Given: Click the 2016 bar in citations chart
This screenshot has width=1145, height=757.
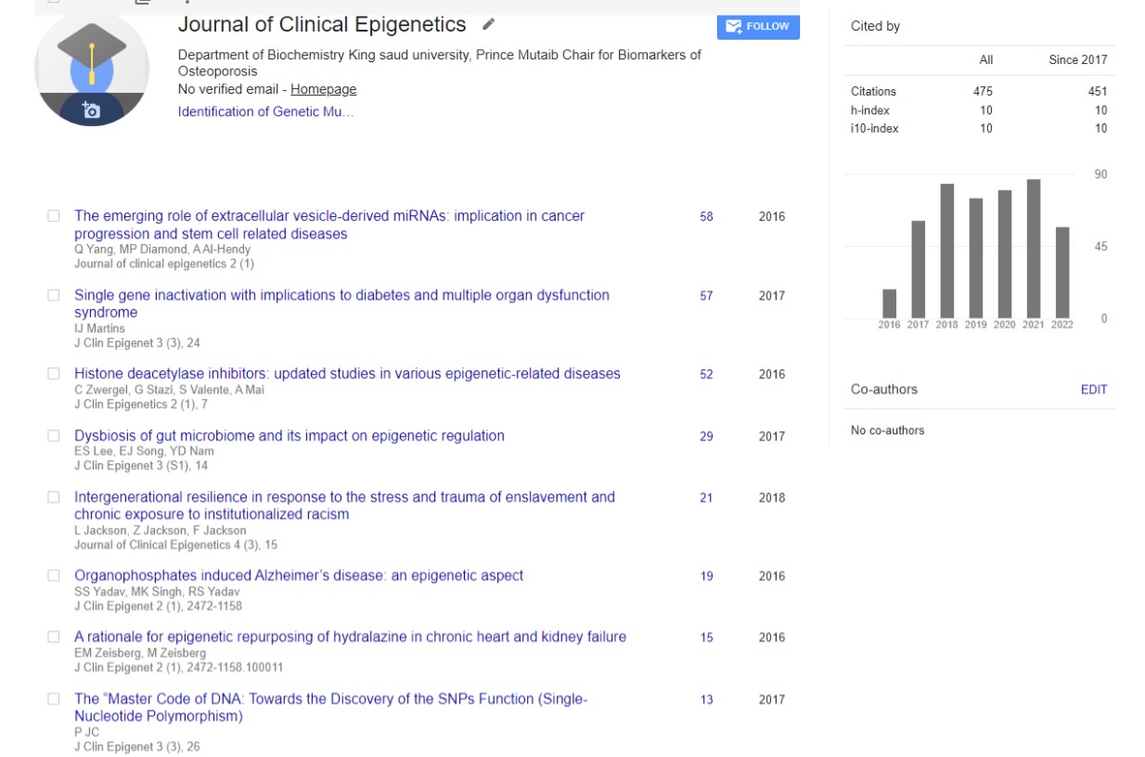Looking at the screenshot, I should [889, 303].
